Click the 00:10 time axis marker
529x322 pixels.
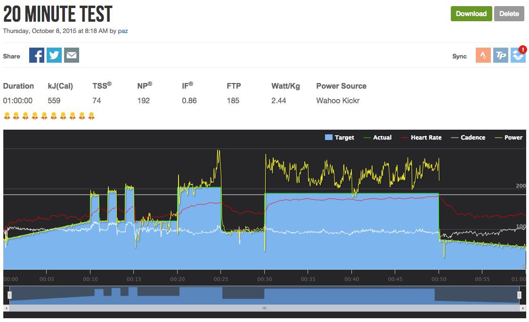(x=90, y=279)
